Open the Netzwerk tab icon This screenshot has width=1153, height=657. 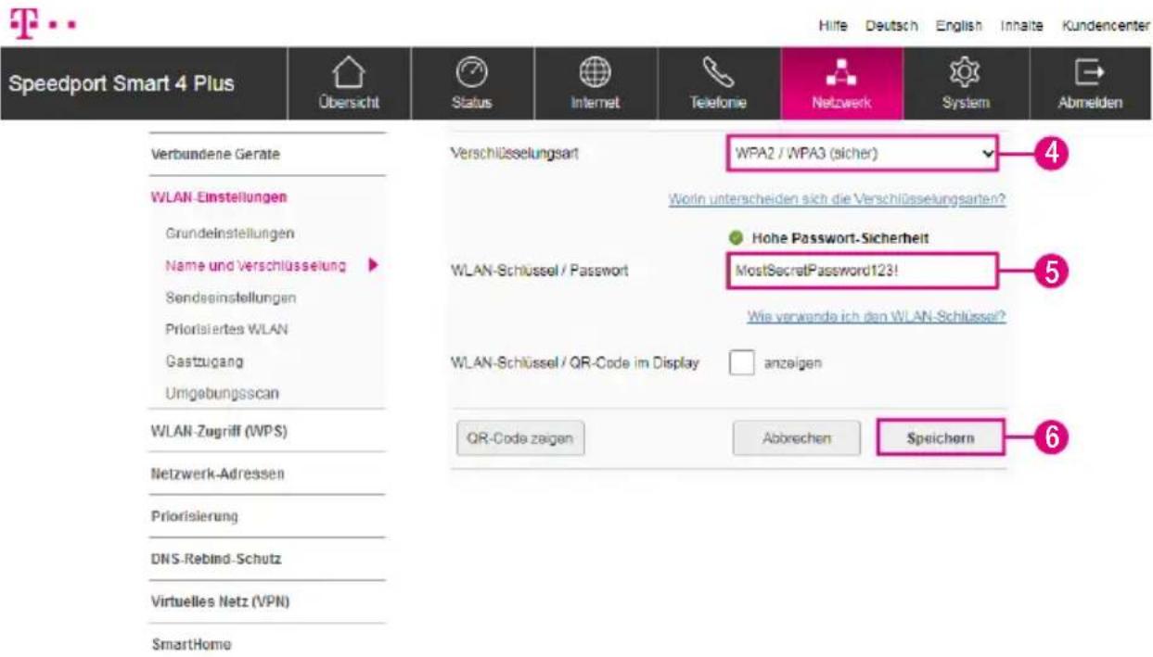[x=841, y=72]
